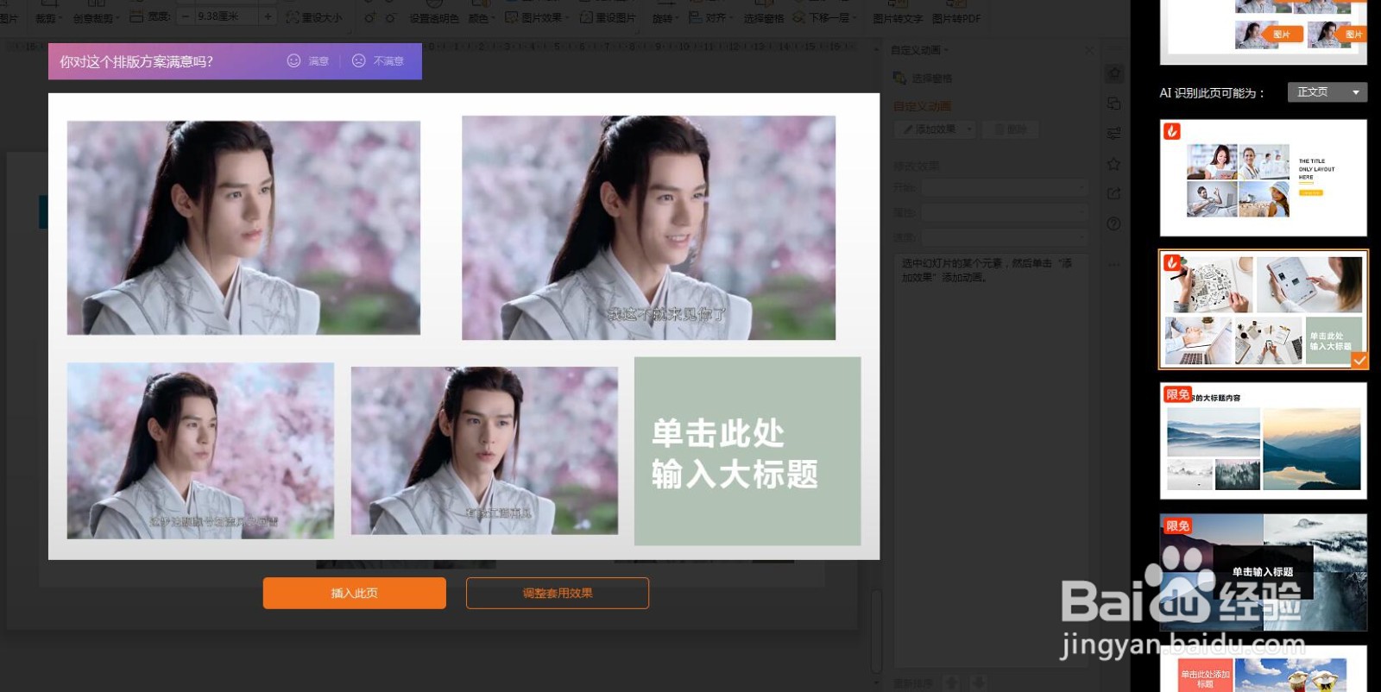Insert this layout page with the orange button
The image size is (1381, 692).
pyautogui.click(x=355, y=593)
